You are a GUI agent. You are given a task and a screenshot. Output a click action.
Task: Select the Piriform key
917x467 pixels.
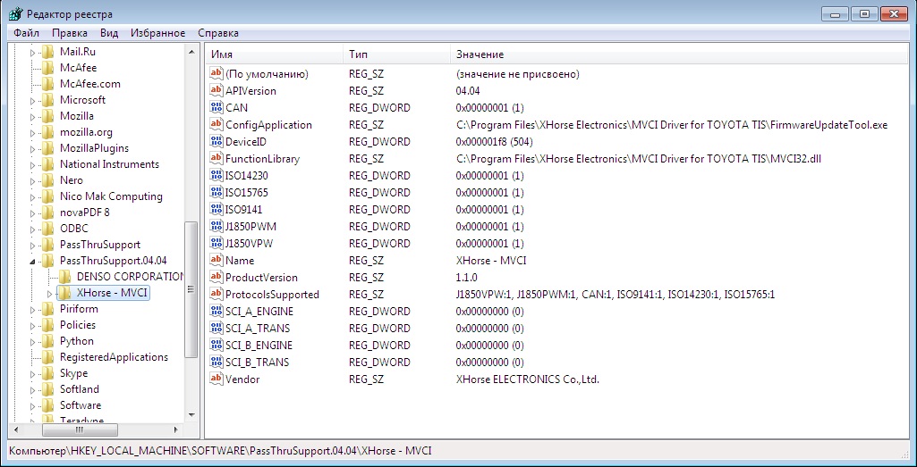pyautogui.click(x=79, y=309)
